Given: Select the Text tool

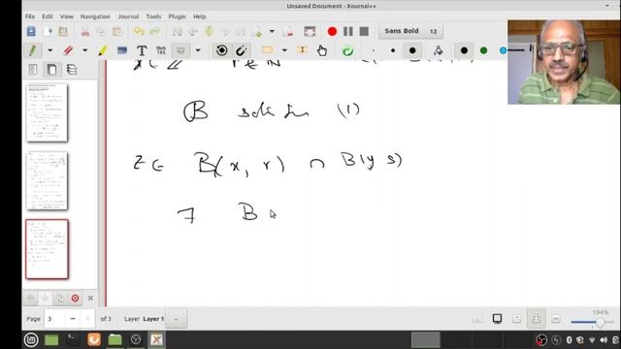Looking at the screenshot, I should tap(142, 50).
